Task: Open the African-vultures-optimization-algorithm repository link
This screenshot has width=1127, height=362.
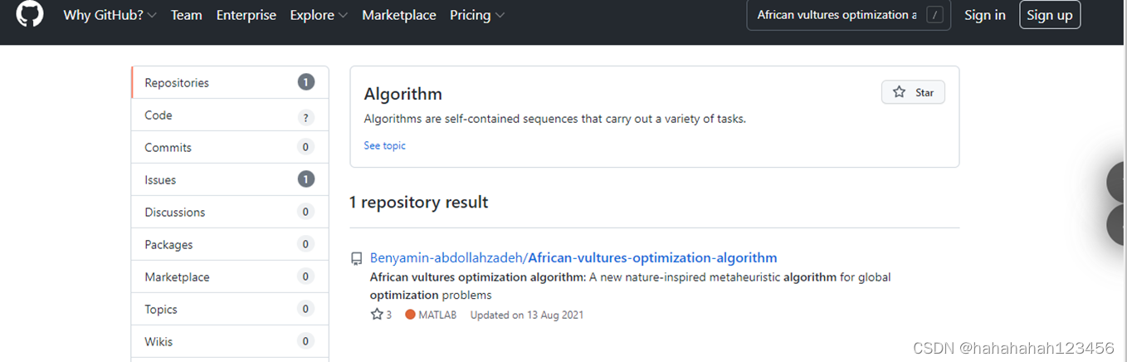Action: point(652,257)
